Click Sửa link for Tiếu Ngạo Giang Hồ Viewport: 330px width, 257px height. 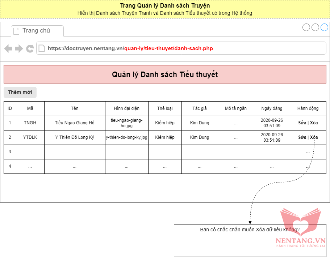pyautogui.click(x=302, y=123)
